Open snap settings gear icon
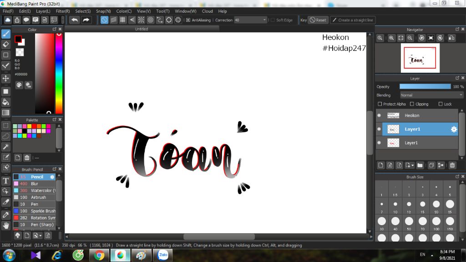Viewport: 466px width, 262px height. 178,20
